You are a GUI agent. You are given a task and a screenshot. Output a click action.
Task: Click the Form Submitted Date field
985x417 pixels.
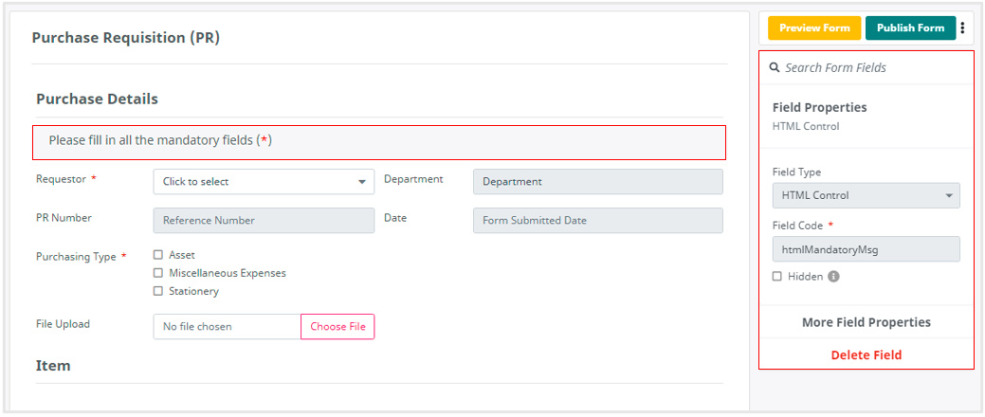click(x=598, y=221)
